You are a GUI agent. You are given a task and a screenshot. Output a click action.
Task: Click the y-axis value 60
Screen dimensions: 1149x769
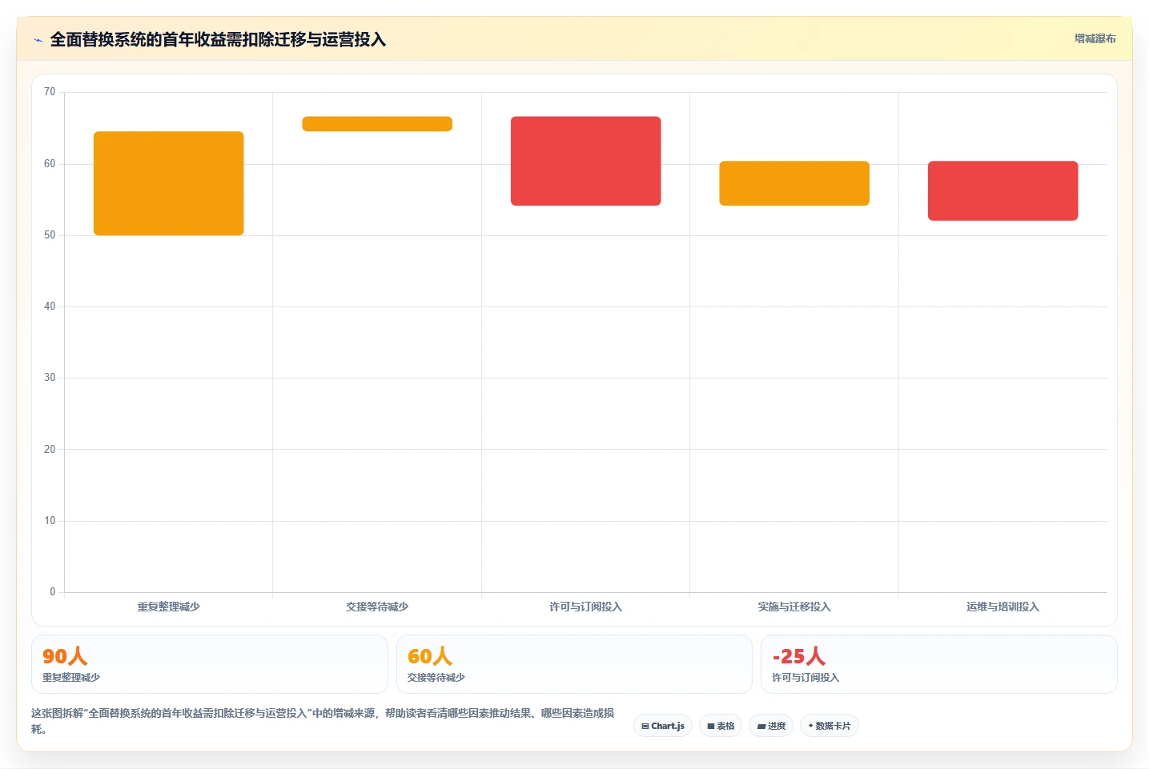tap(50, 164)
